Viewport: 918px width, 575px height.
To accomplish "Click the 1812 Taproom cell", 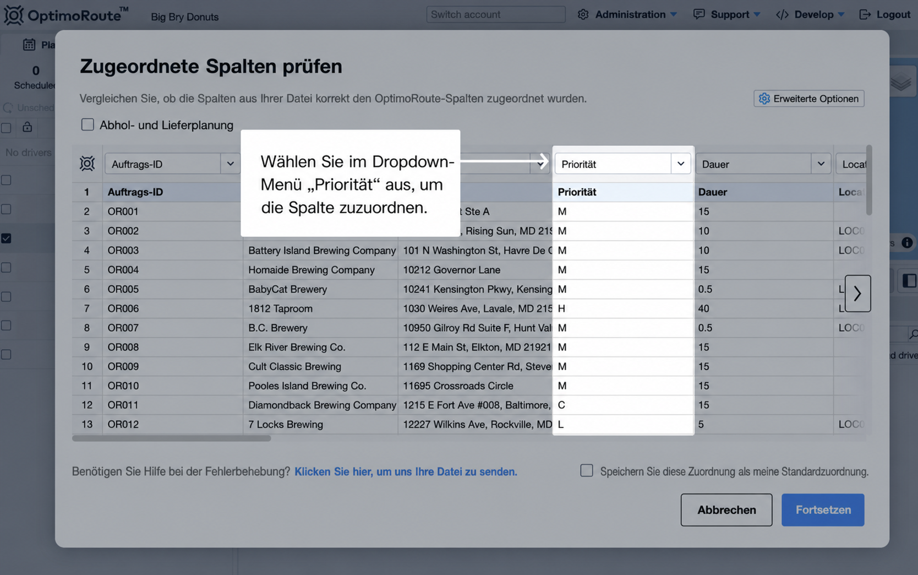I will pyautogui.click(x=320, y=308).
